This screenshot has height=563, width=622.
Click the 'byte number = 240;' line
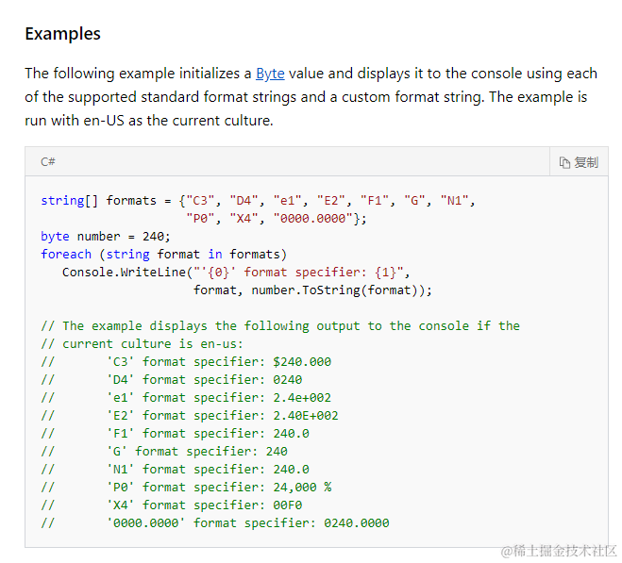click(106, 237)
